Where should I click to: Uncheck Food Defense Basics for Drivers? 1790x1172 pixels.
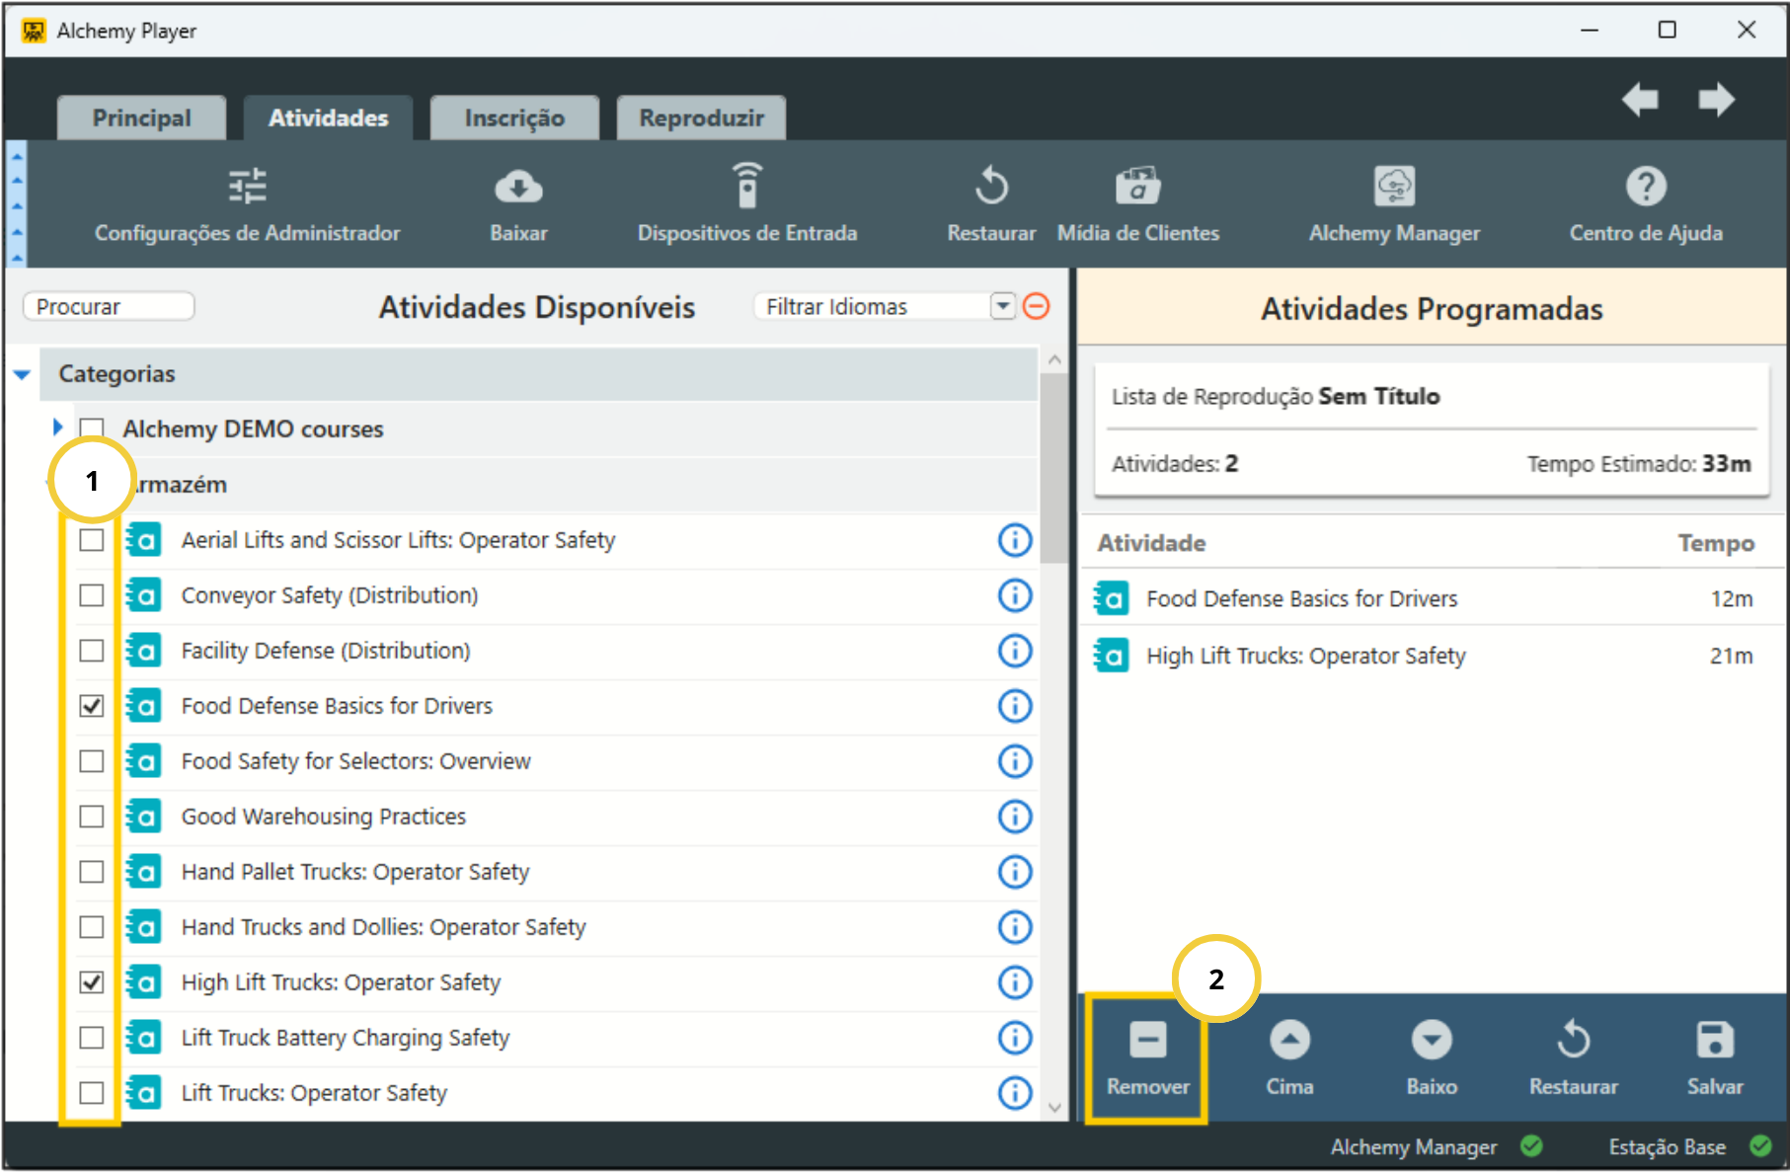92,706
